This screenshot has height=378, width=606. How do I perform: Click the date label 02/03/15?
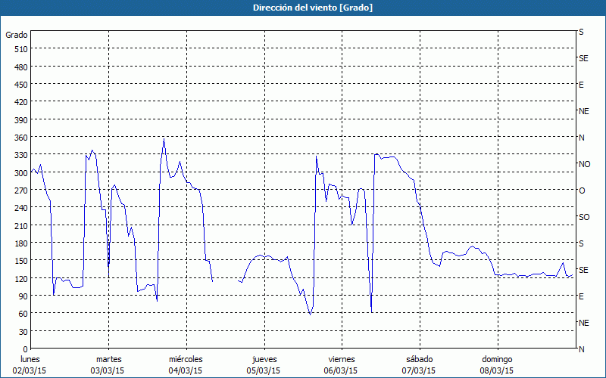click(x=31, y=370)
